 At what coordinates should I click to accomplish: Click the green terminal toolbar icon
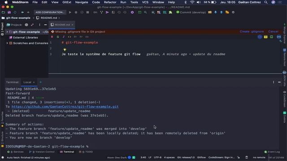(x=139, y=13)
